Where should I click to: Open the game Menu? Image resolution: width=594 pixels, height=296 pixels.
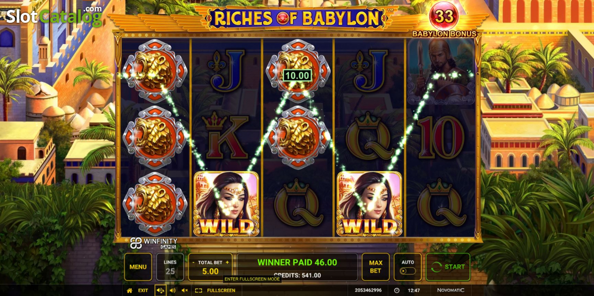[138, 267]
